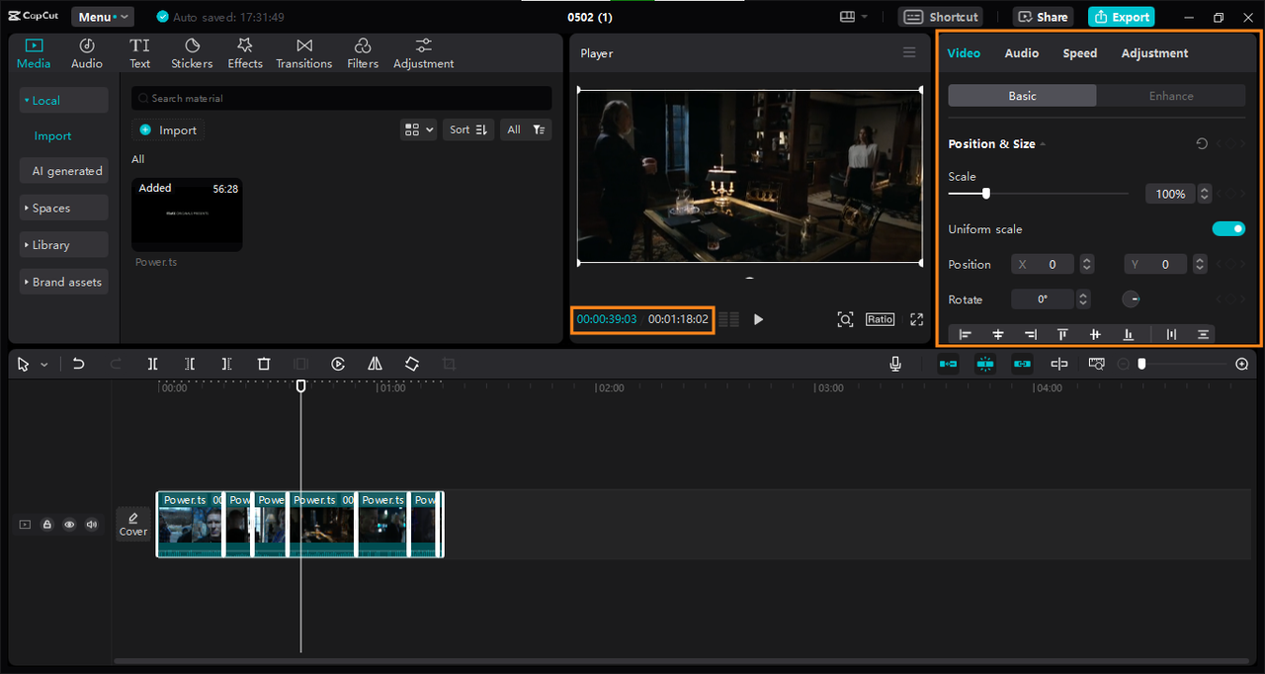Viewport: 1265px width, 674px height.
Task: Split clip at playhead
Action: 152,364
